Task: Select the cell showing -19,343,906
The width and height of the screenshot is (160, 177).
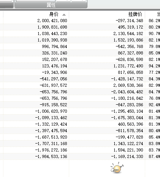Action: (36, 72)
